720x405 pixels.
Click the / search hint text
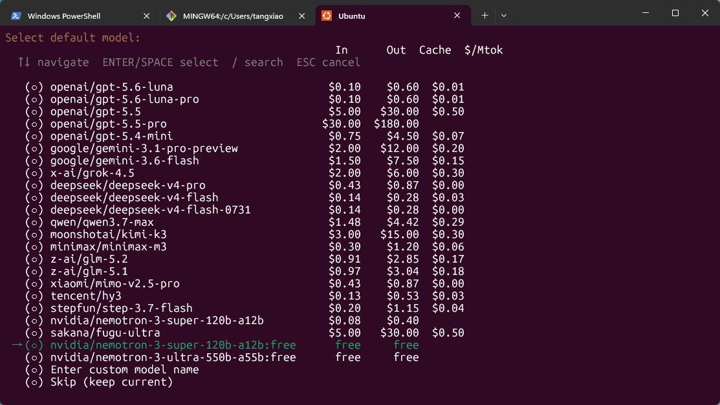257,63
